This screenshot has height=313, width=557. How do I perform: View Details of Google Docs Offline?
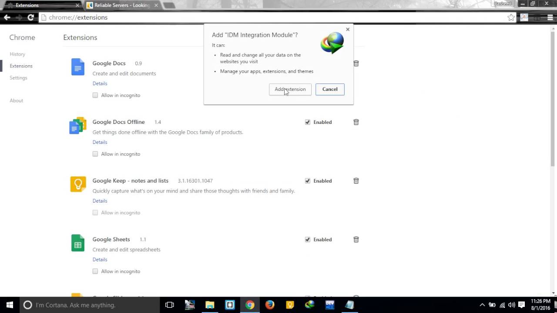pos(100,142)
